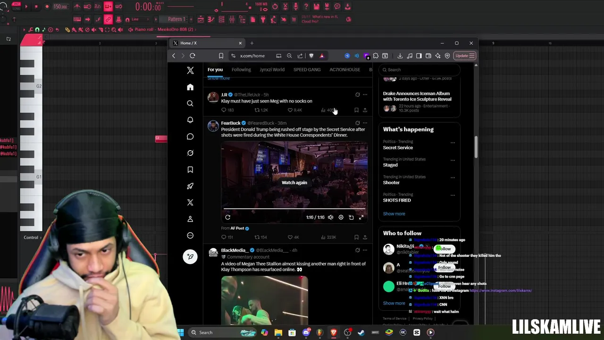Click Show more under What's happening
The height and width of the screenshot is (340, 604).
pos(394,213)
